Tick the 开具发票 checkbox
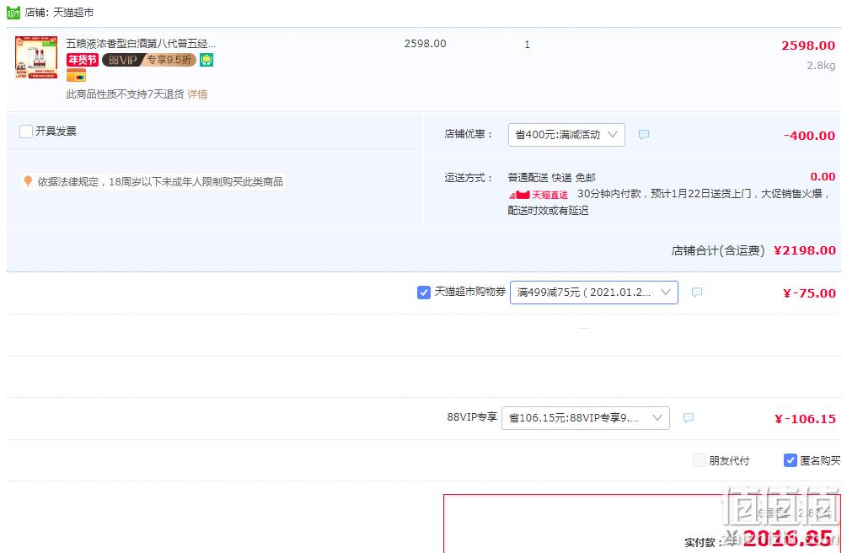Image resolution: width=847 pixels, height=553 pixels. pos(26,132)
